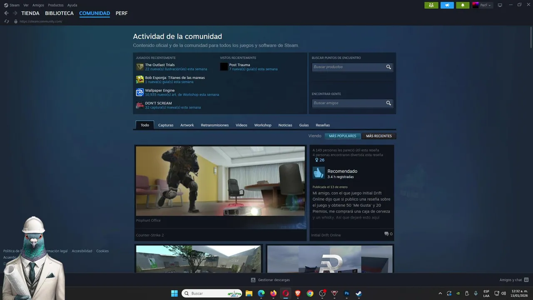This screenshot has width=533, height=300.
Task: Click the DON'T SCREAM game icon
Action: [140, 105]
